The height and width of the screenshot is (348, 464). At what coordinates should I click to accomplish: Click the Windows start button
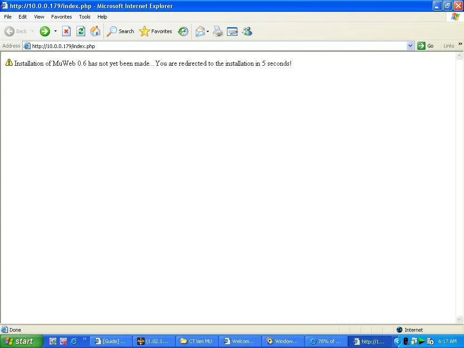21,341
